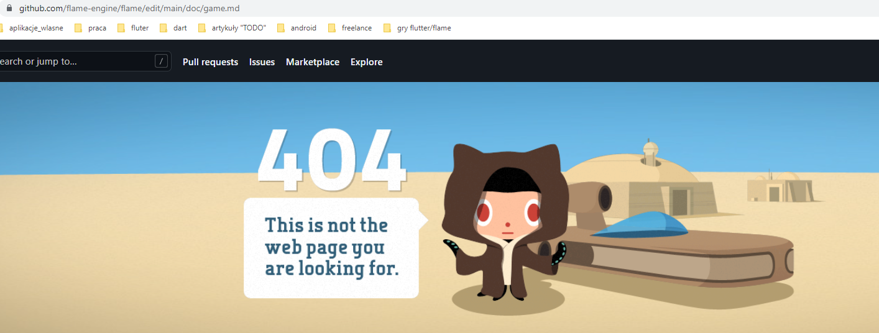This screenshot has height=333, width=879.
Task: Open the praca bookmark folder
Action: 90,28
